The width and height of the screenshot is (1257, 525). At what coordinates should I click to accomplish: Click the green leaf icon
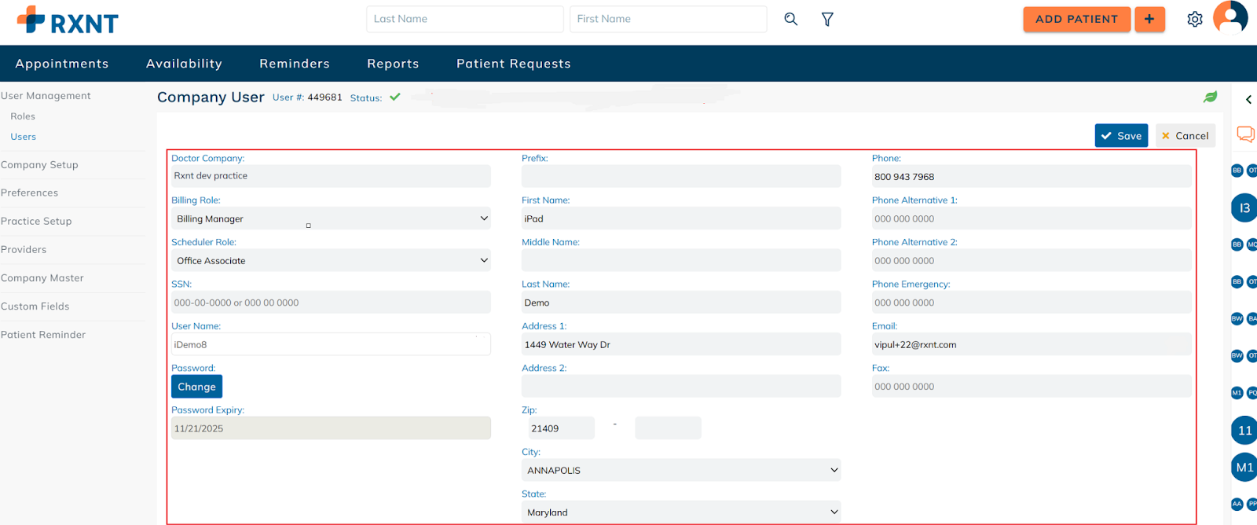click(1210, 97)
